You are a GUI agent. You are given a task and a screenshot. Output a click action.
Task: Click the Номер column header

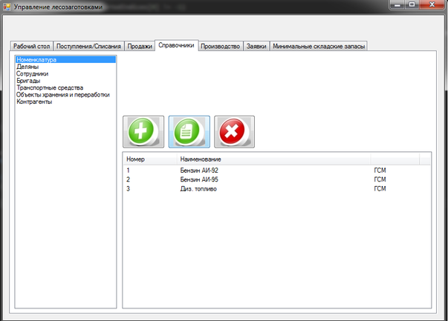click(x=150, y=159)
